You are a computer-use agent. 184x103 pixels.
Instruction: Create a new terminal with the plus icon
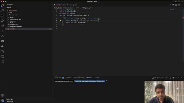[166, 78]
